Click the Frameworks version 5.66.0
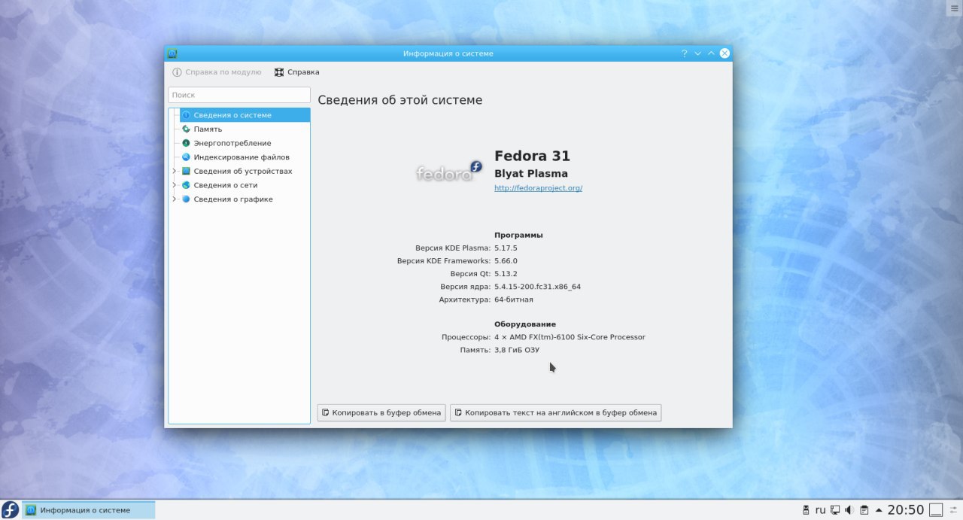Screen dimensions: 963x520 [506, 261]
